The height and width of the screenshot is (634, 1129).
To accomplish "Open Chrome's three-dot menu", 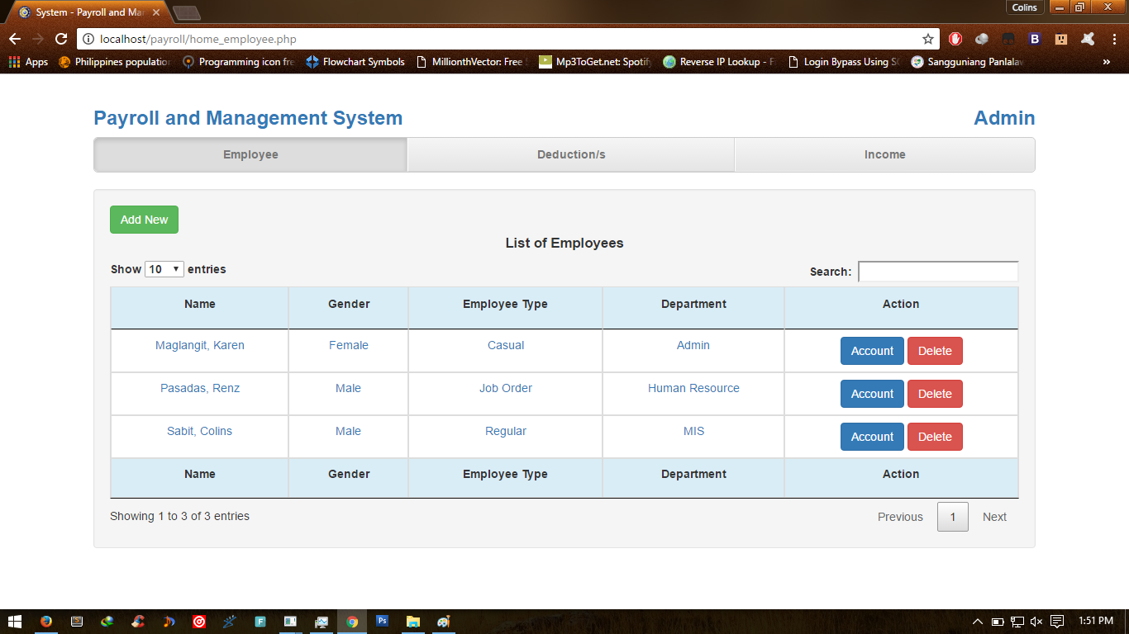I will 1114,39.
